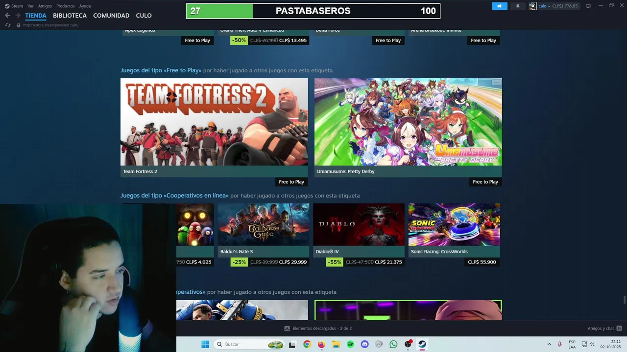Open the Ver menu
This screenshot has width=627, height=352.
[30, 6]
